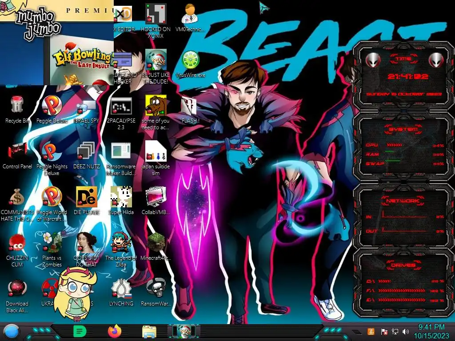Screen dimensions: 455x341
Task: Open the HOOKED ON XONIX icon
Action: (x=156, y=21)
